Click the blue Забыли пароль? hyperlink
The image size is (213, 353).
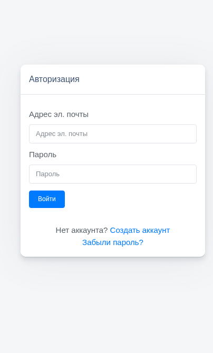pos(113,242)
